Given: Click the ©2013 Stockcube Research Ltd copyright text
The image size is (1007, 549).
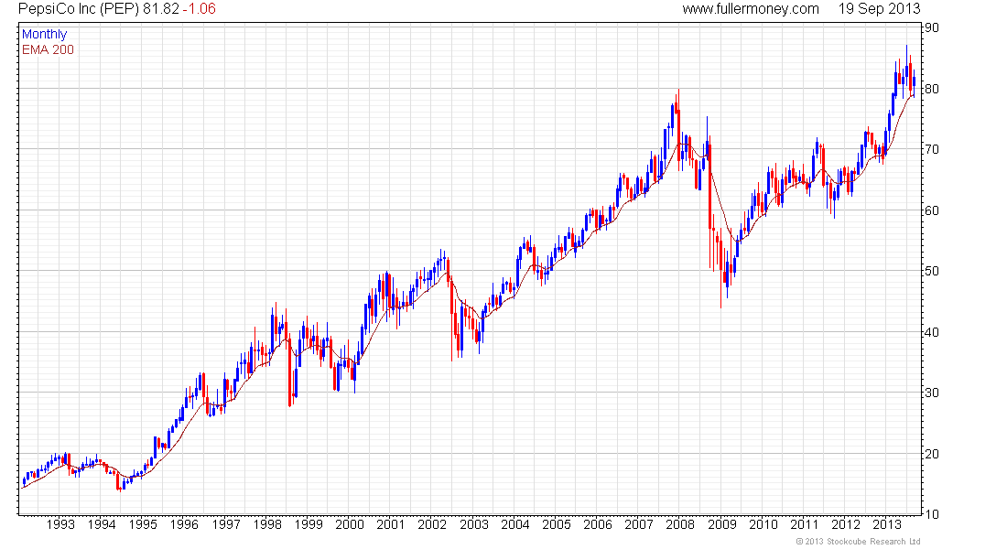Looking at the screenshot, I should [858, 542].
